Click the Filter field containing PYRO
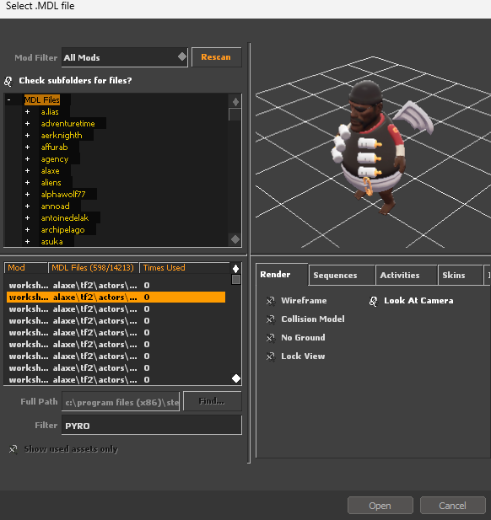Viewport: 491px width, 520px height. tap(152, 426)
